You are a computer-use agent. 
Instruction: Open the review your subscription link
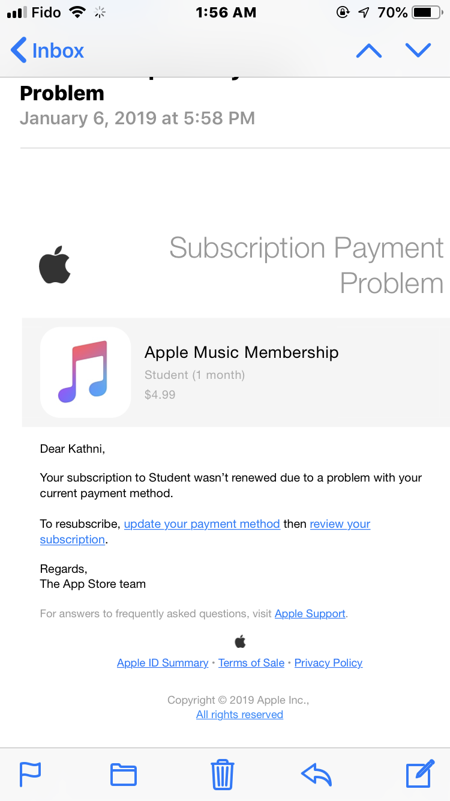tap(340, 524)
